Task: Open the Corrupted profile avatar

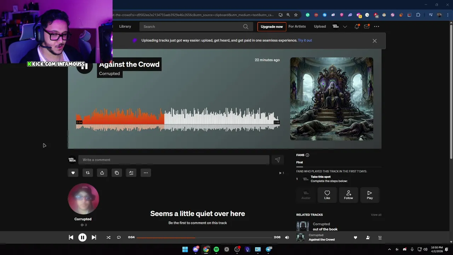Action: [x=84, y=199]
